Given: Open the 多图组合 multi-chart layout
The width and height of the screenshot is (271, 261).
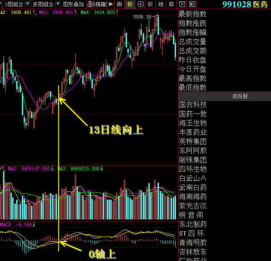Looking at the screenshot, I should click(x=43, y=4).
